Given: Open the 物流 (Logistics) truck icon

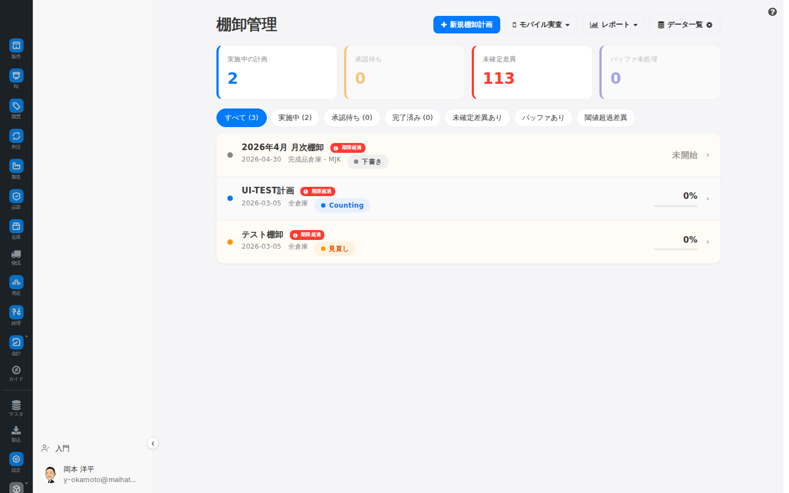Looking at the screenshot, I should point(16,254).
